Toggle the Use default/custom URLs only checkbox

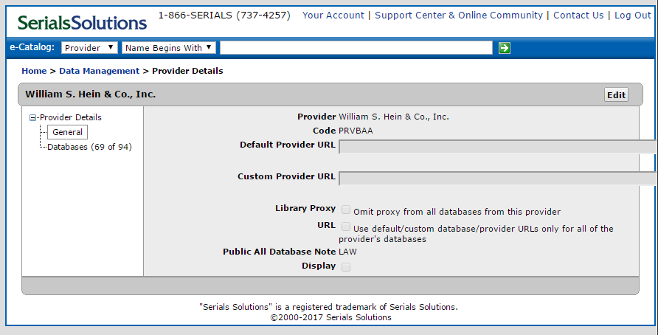(x=346, y=227)
